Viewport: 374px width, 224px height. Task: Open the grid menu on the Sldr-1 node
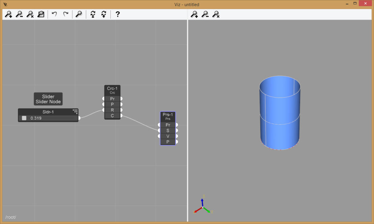pyautogui.click(x=76, y=112)
